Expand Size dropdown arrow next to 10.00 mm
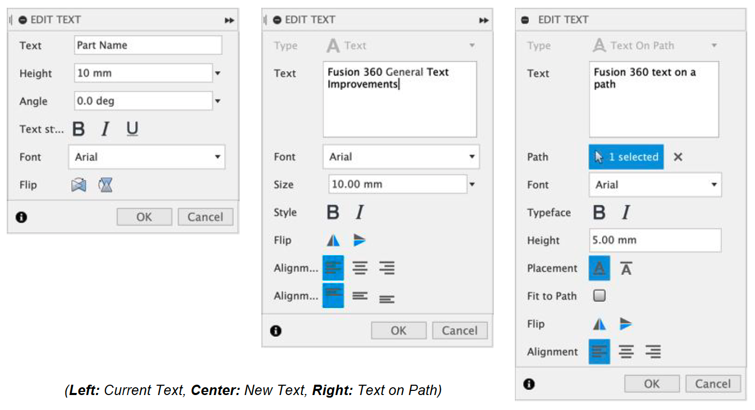Image resolution: width=755 pixels, height=410 pixels. (471, 184)
